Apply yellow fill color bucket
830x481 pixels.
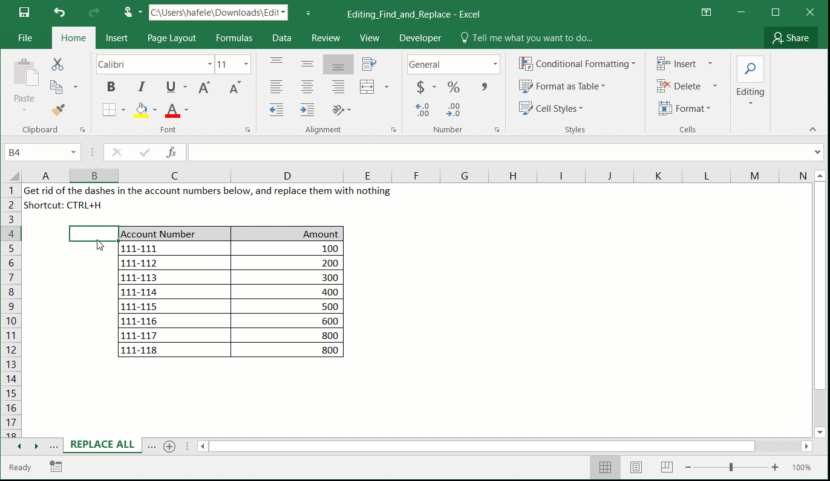pyautogui.click(x=142, y=109)
